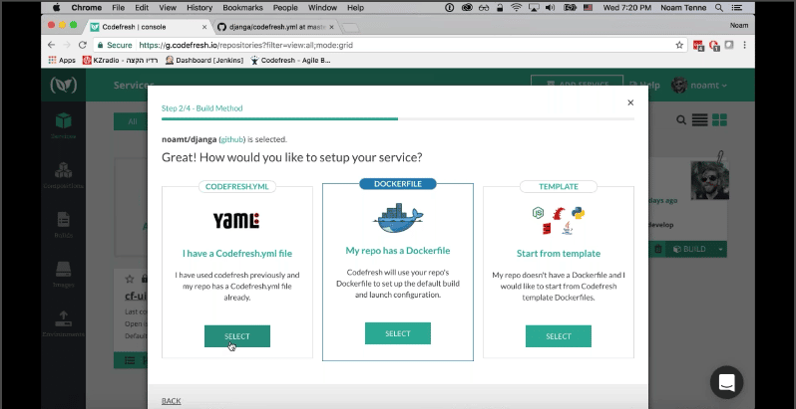
Task: Click 'Start from template' heading
Action: coord(559,253)
